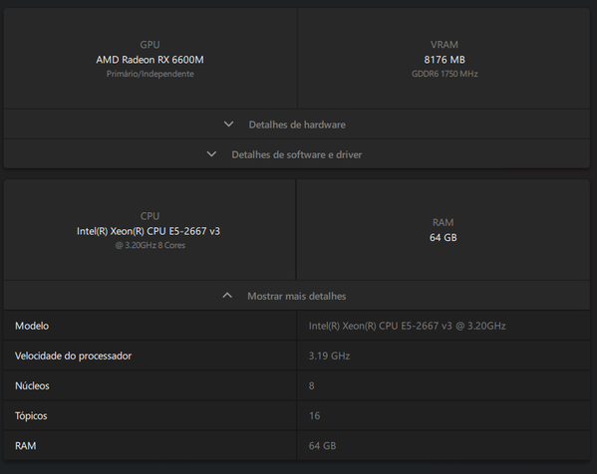Screen dimensions: 597x474
Task: Click the Modelo row label
Action: (x=32, y=326)
